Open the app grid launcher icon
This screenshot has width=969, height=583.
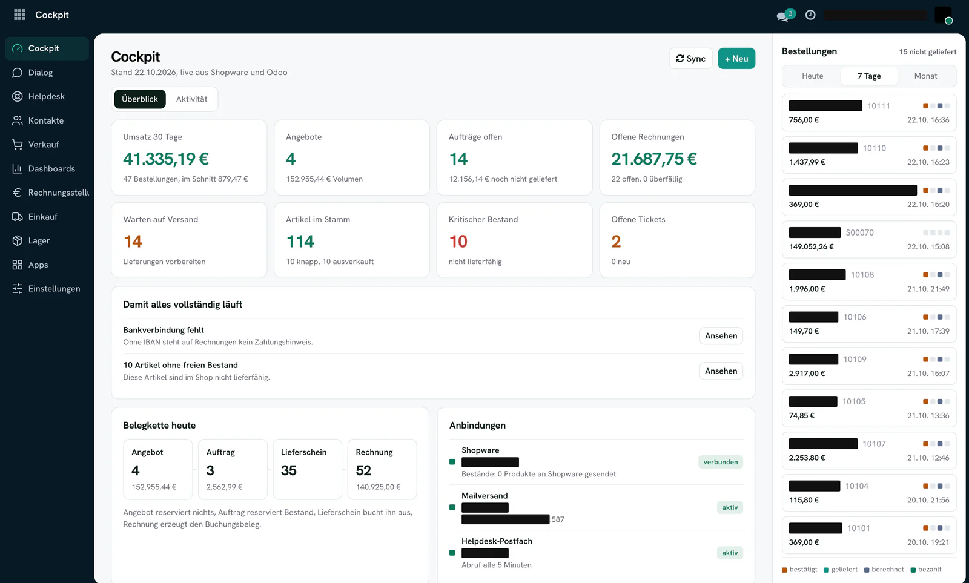19,15
